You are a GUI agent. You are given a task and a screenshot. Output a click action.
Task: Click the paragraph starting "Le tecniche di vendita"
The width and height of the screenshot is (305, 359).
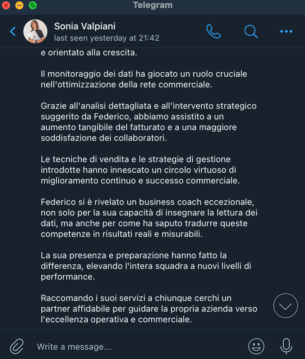click(138, 170)
